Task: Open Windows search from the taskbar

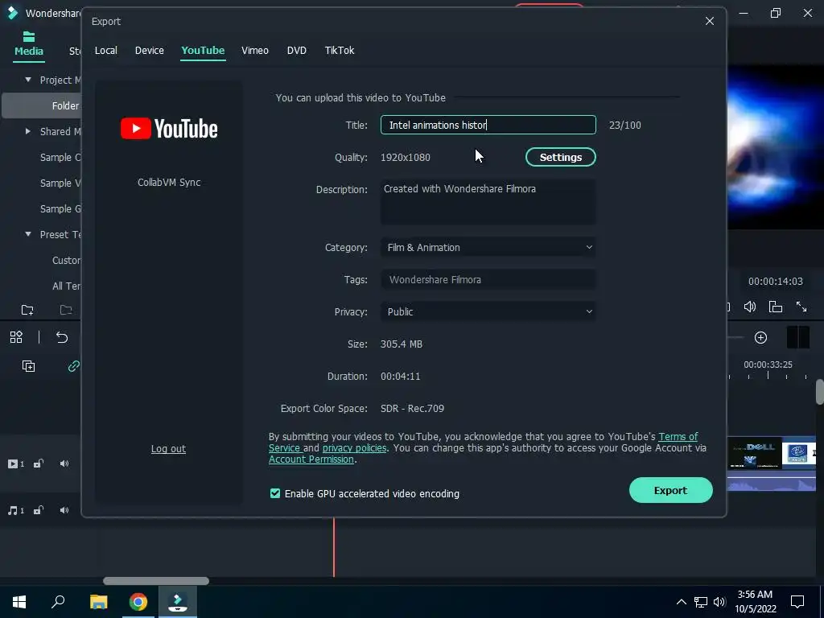Action: (x=58, y=602)
